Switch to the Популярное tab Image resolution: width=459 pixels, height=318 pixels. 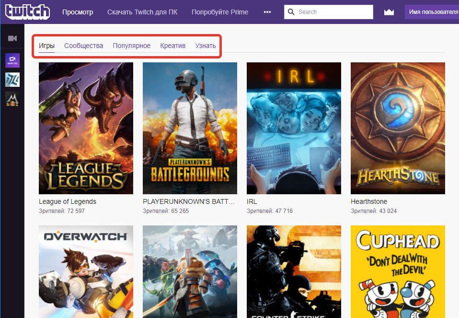(x=132, y=46)
